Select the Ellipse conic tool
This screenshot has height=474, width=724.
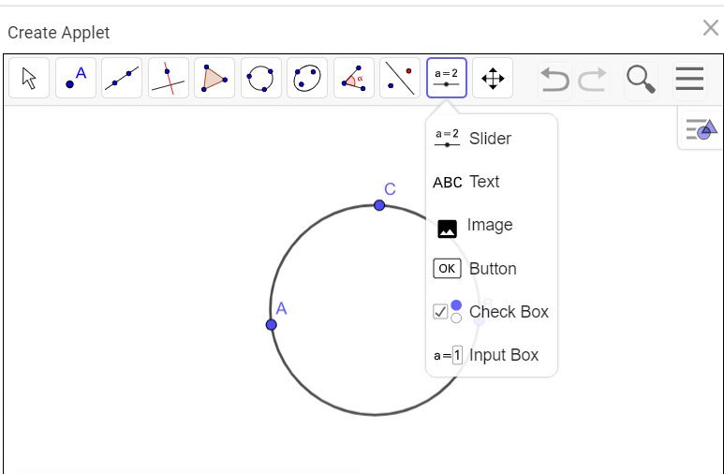click(x=307, y=78)
